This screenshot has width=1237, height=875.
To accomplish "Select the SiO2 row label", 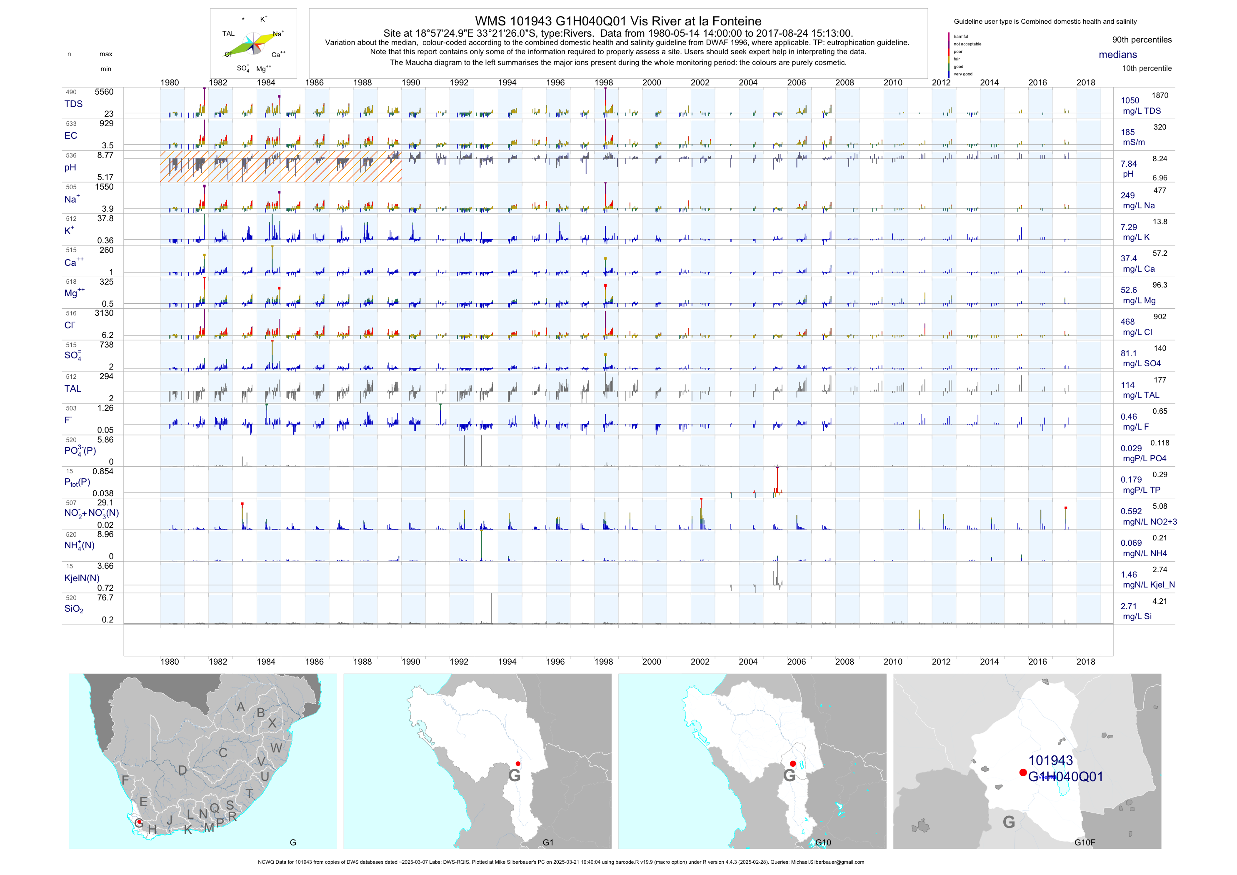I will click(74, 609).
